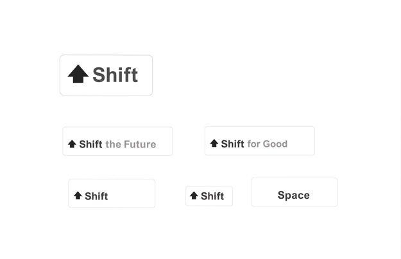Click the bold "Shift" word before "the Future"

(90, 144)
